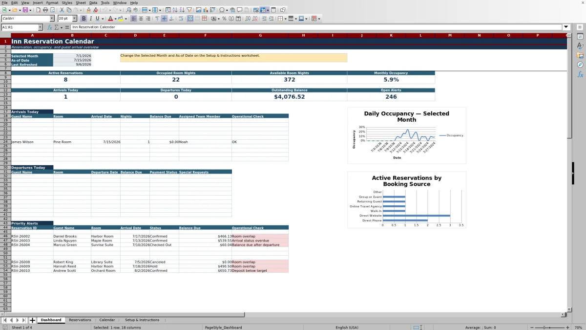Click the Print icon in toolbar
Image resolution: width=586 pixels, height=330 pixels.
tap(45, 10)
